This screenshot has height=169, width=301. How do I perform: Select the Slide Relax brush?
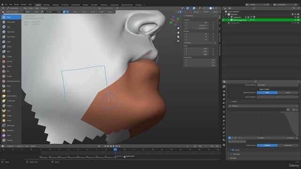click(x=11, y=125)
